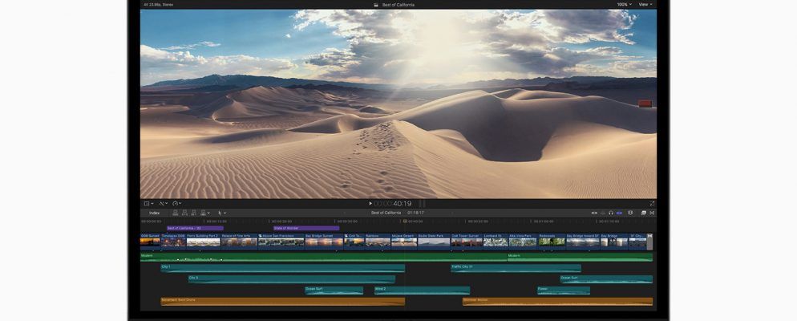Viewport: 797px width, 321px height.
Task: Select the Coit Tower Sunset clip
Action: [467, 242]
